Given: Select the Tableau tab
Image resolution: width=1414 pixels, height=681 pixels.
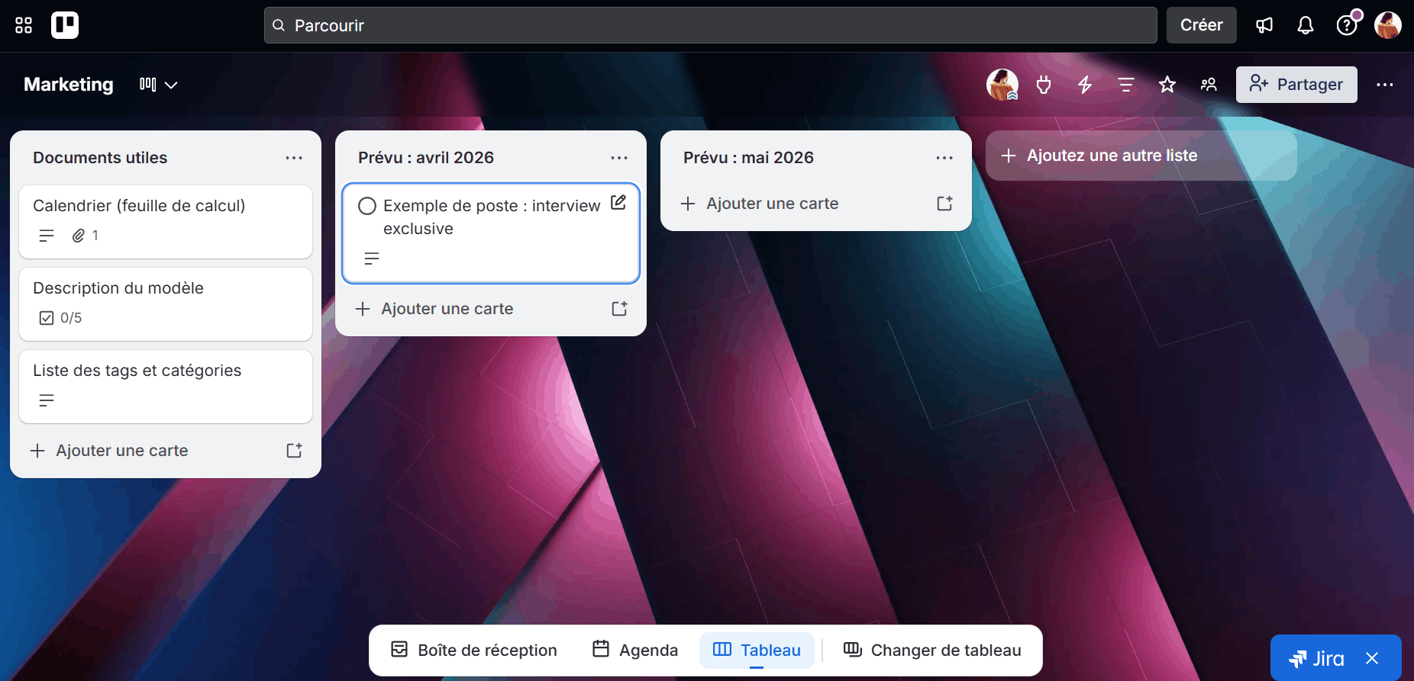Looking at the screenshot, I should 757,650.
